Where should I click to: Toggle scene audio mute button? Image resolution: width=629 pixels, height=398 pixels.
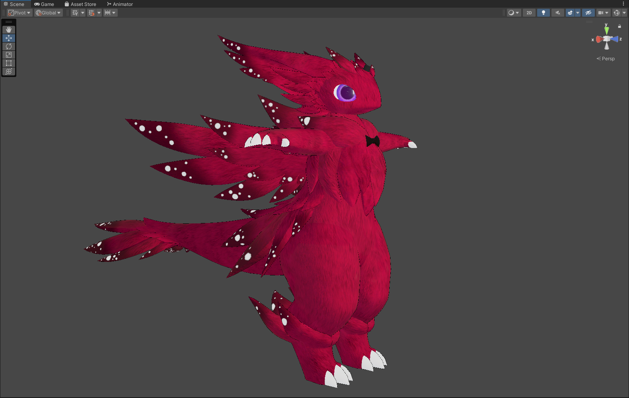[558, 13]
